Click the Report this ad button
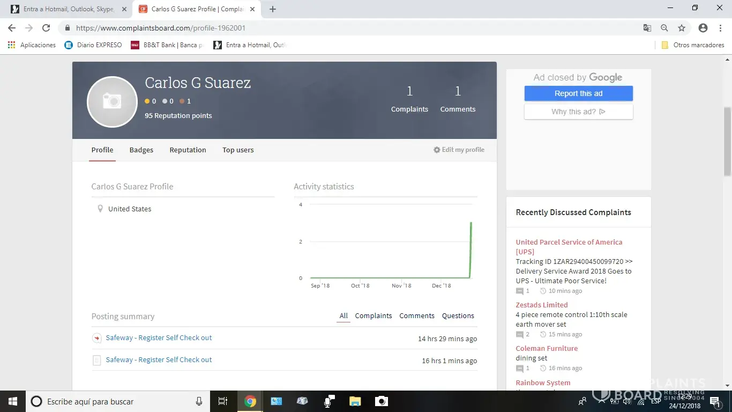The width and height of the screenshot is (732, 412). click(x=578, y=93)
